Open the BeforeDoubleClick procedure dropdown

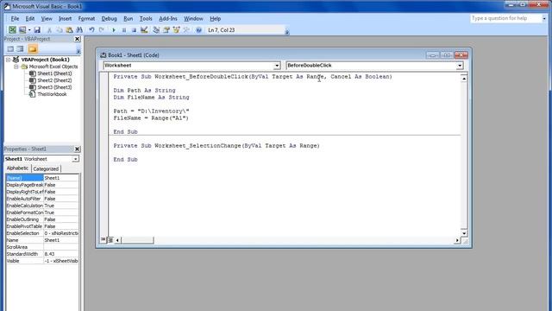[x=460, y=66]
